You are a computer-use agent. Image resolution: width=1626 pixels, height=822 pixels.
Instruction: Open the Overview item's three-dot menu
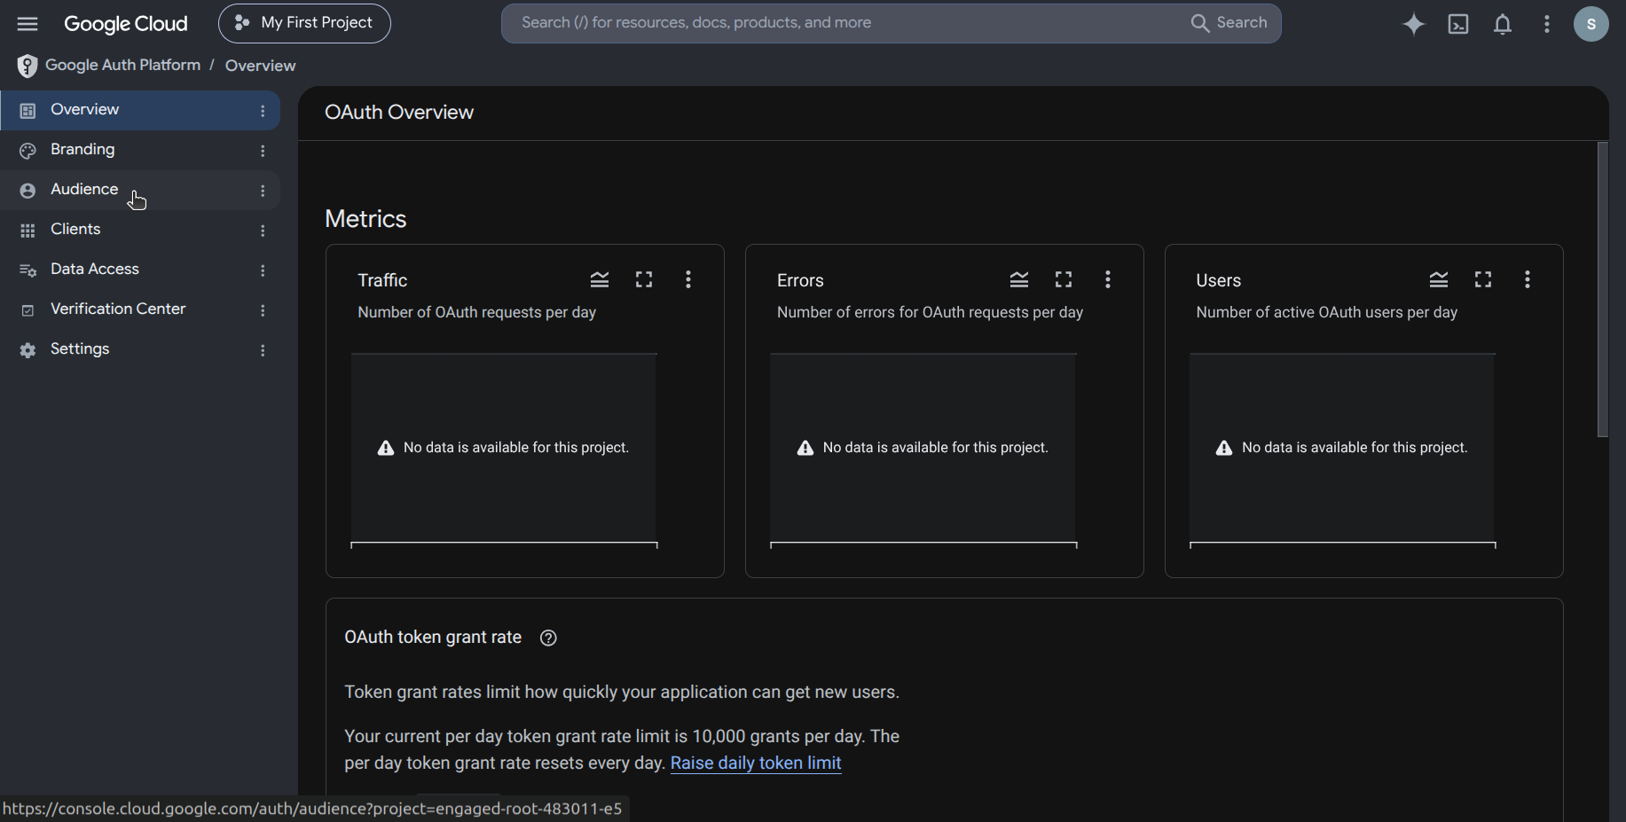[263, 111]
